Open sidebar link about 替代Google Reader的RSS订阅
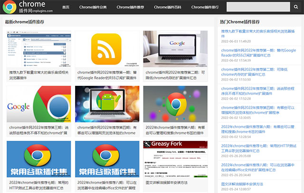The image size is (304, 193). point(258,53)
